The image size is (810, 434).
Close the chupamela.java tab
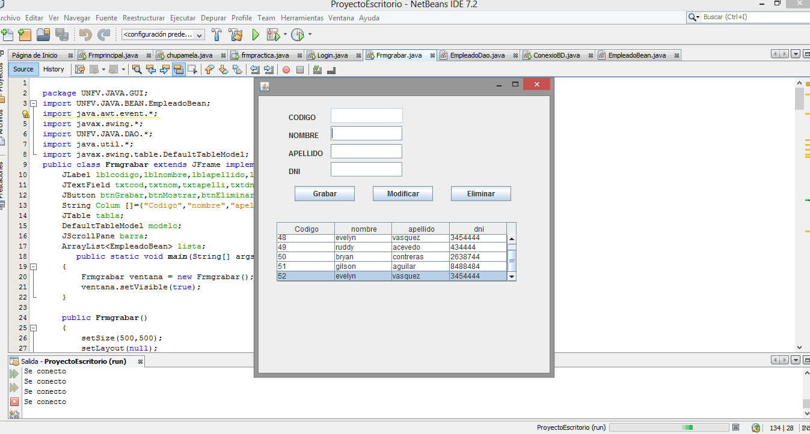pos(222,55)
